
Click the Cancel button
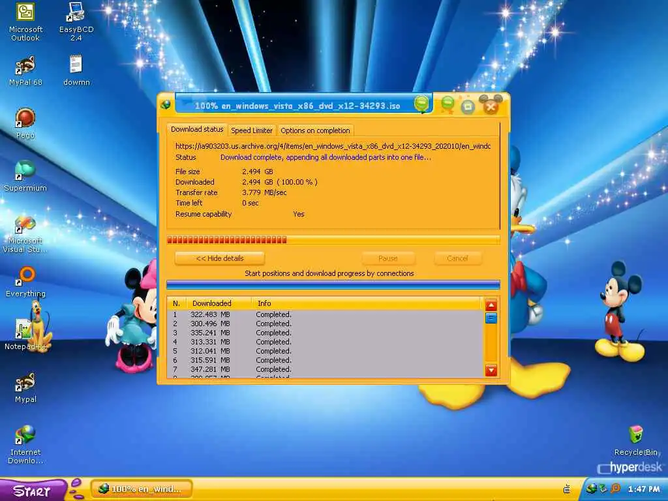[x=457, y=258]
